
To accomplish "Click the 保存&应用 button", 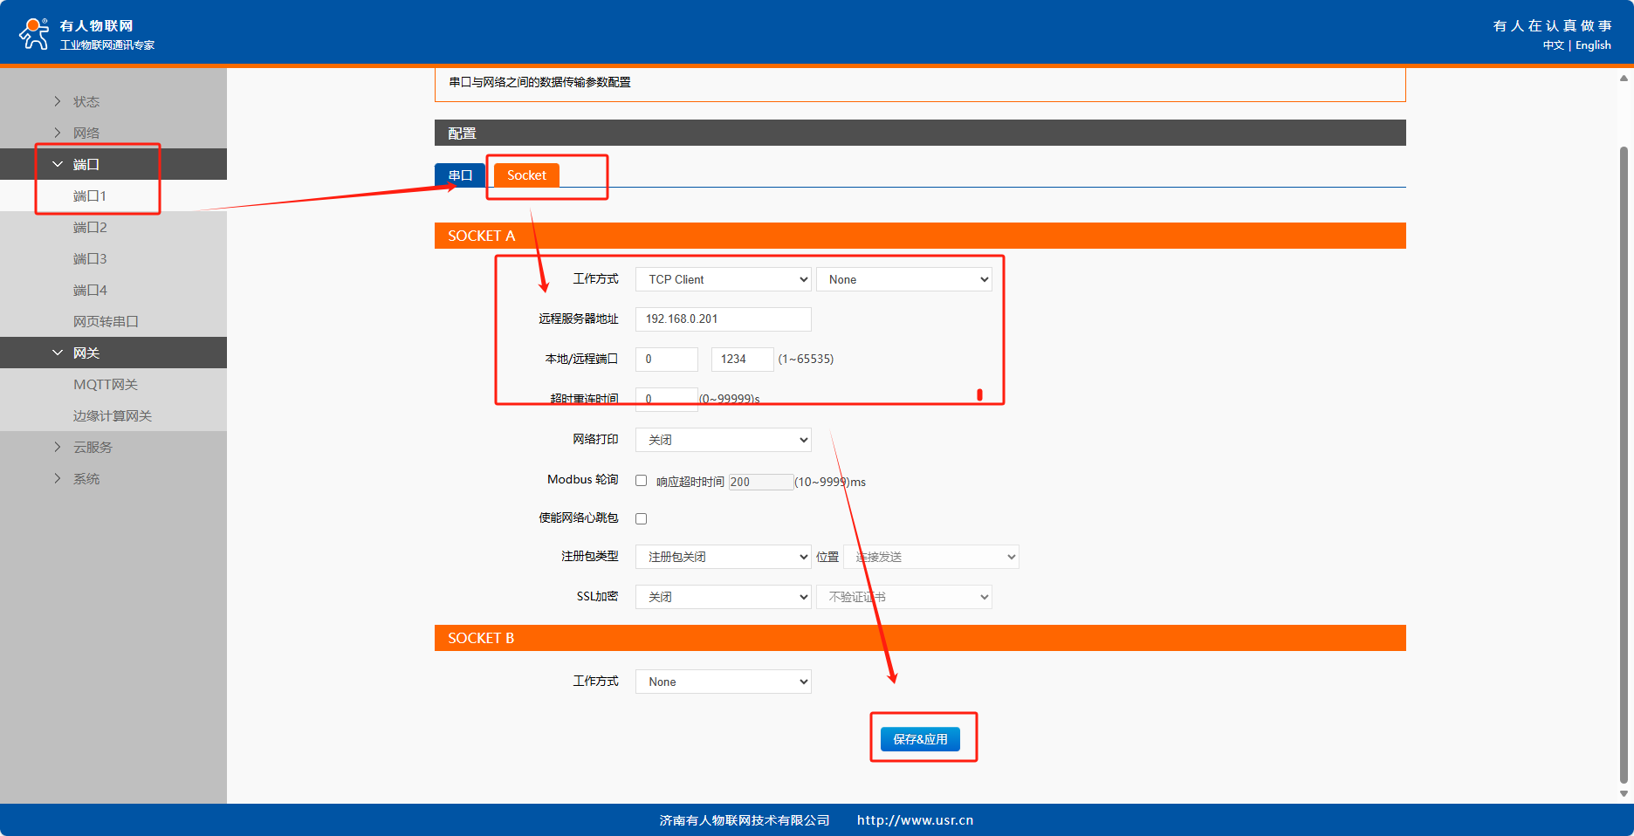I will 920,739.
